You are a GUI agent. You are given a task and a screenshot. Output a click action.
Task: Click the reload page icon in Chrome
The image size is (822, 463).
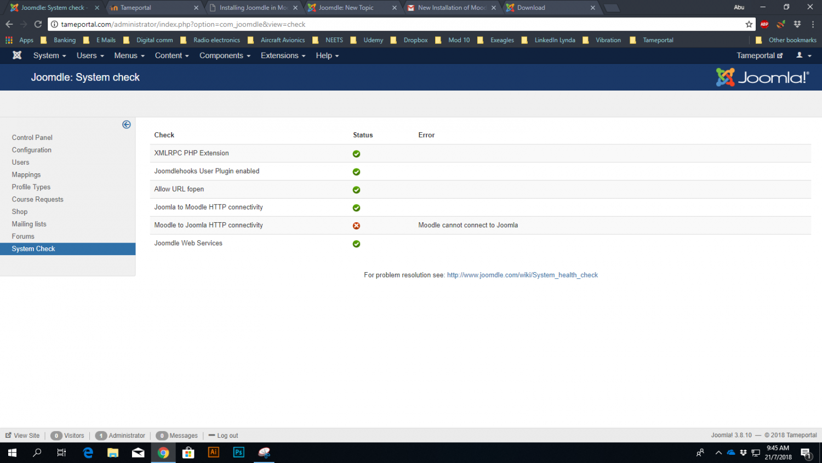point(38,24)
